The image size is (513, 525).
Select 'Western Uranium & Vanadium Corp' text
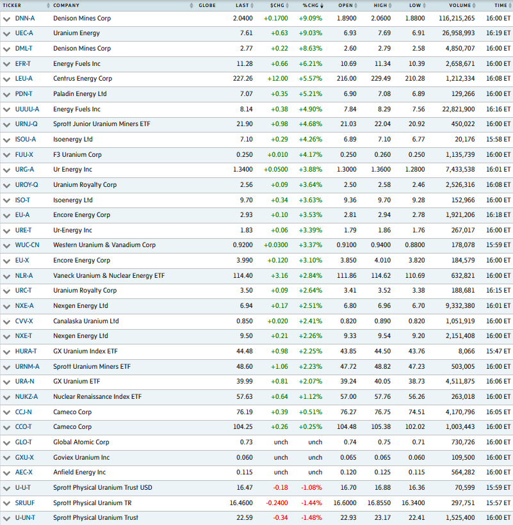click(x=104, y=245)
